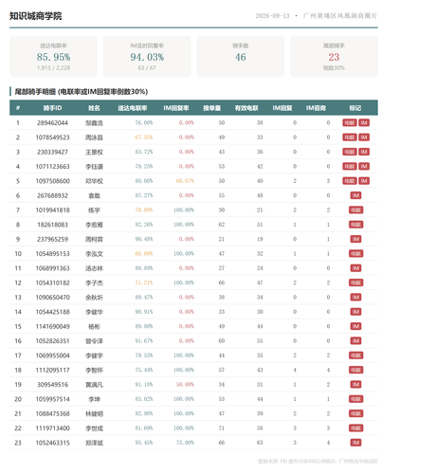Click the 接单量 column header
Image resolution: width=436 pixels, height=474 pixels.
(x=211, y=108)
